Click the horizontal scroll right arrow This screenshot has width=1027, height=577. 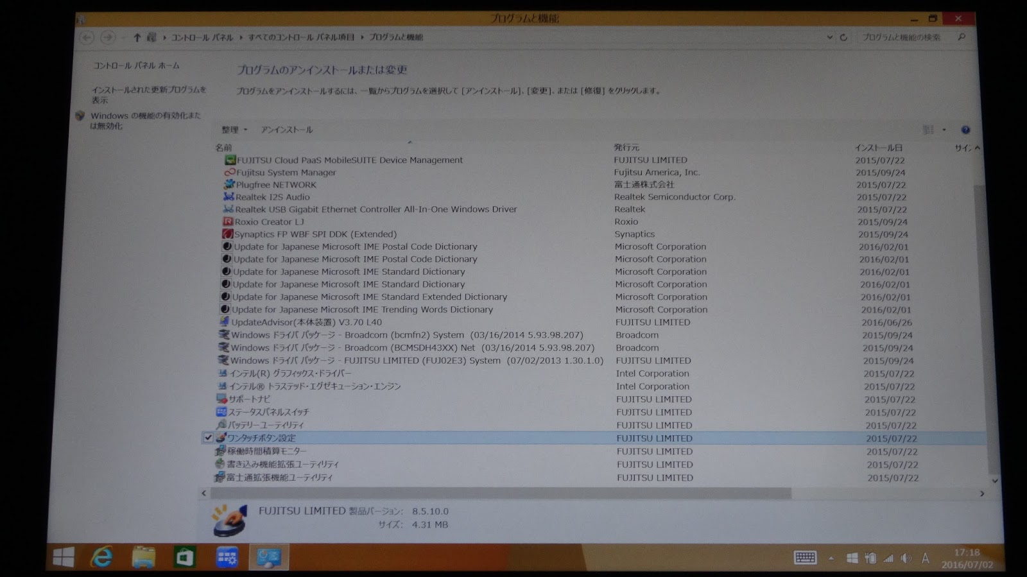coord(981,494)
